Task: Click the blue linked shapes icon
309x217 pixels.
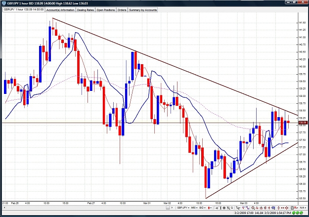Action: tap(248, 208)
